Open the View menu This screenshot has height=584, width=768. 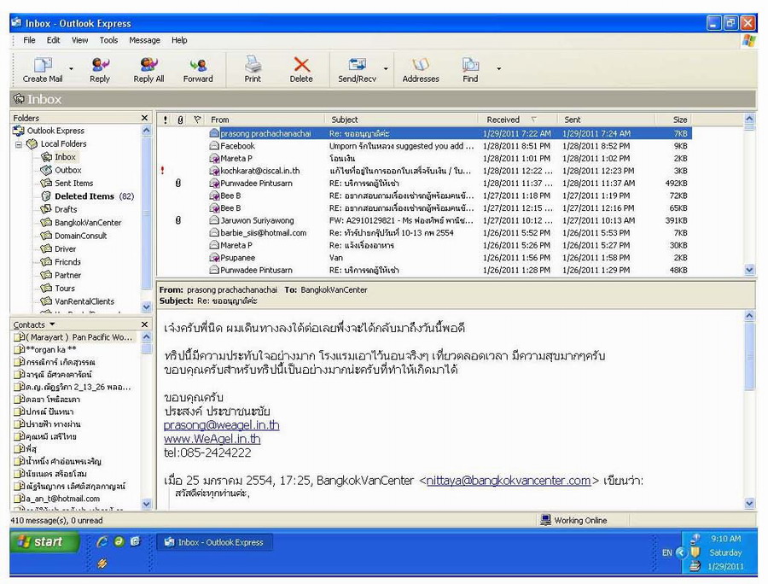pyautogui.click(x=80, y=40)
